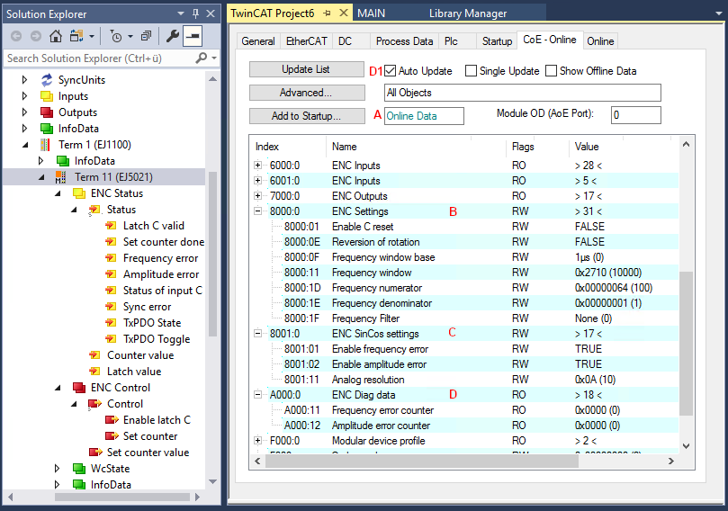728x511 pixels.
Task: Pin the Solution Explorer panel with pushpin
Action: coord(195,13)
